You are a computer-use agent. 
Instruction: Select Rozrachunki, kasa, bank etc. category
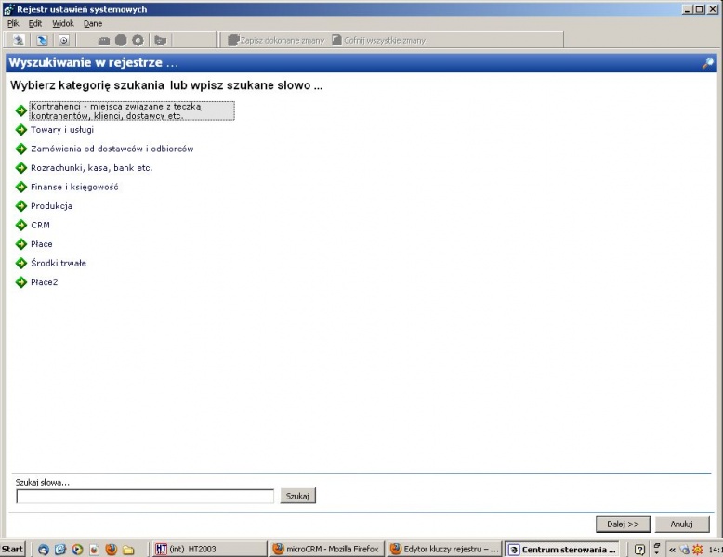click(91, 168)
